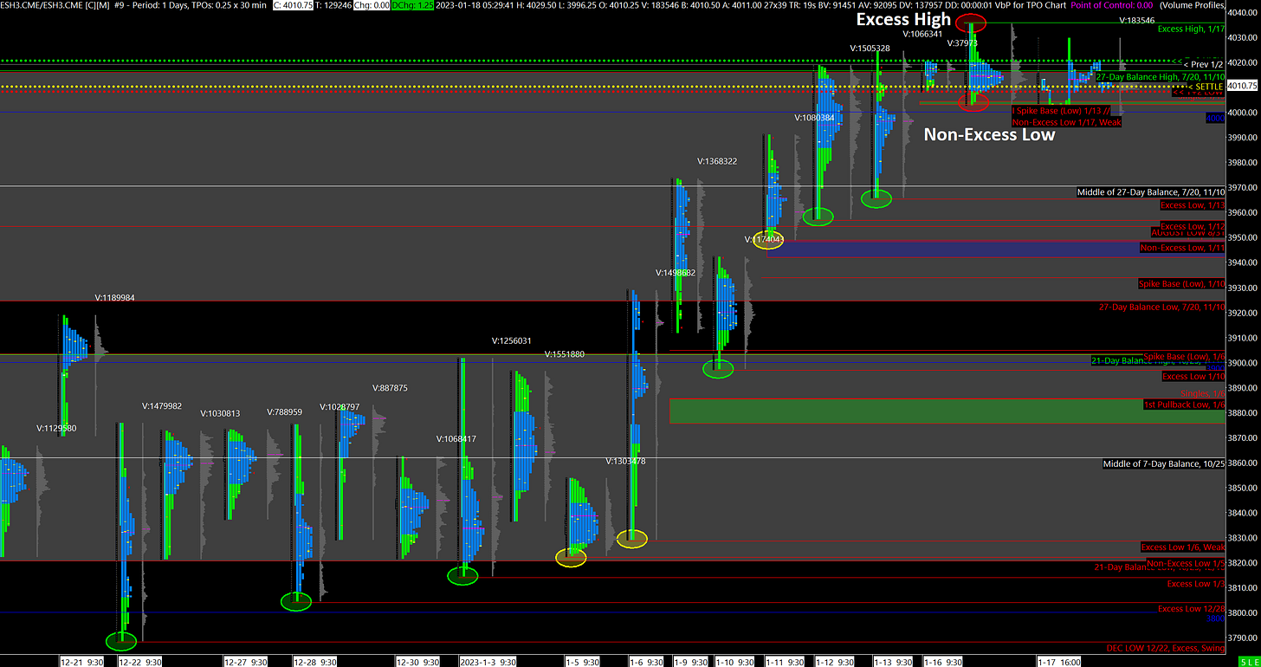Screen dimensions: 1261x667
Task: Select 'DEC LOW 12/22, Excess, Swing' label
Action: click(x=1165, y=648)
